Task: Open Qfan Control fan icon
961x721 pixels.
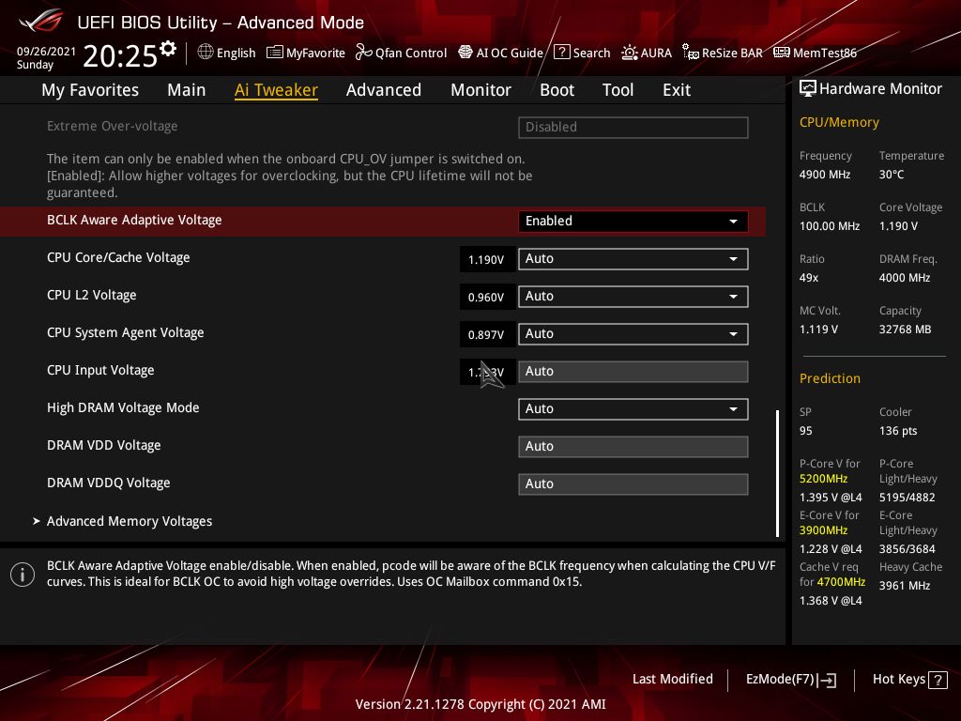Action: 363,53
